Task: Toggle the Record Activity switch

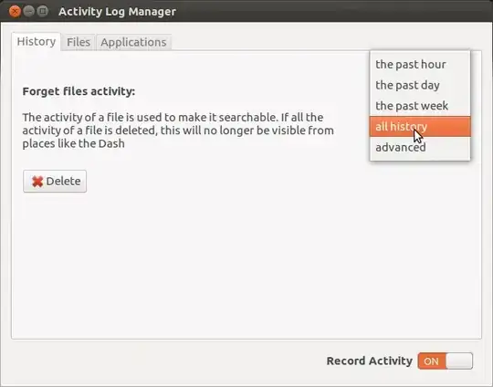Action: [445, 361]
